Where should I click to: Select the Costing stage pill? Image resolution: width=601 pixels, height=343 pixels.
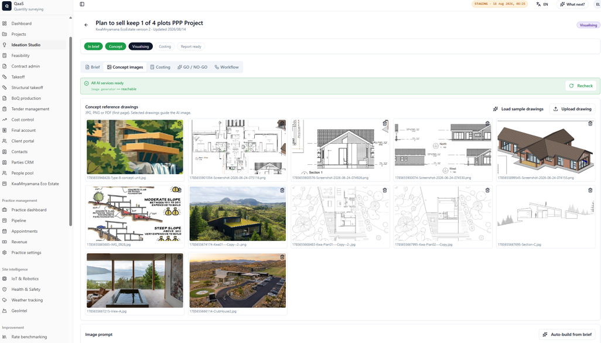(165, 46)
